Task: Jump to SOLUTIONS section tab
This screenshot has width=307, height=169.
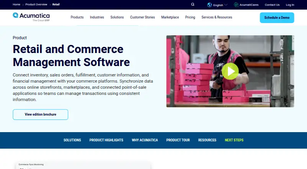Action: (72, 140)
